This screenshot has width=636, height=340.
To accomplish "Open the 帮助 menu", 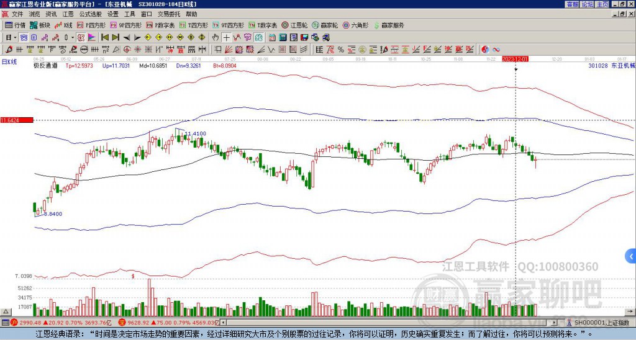I will [191, 14].
